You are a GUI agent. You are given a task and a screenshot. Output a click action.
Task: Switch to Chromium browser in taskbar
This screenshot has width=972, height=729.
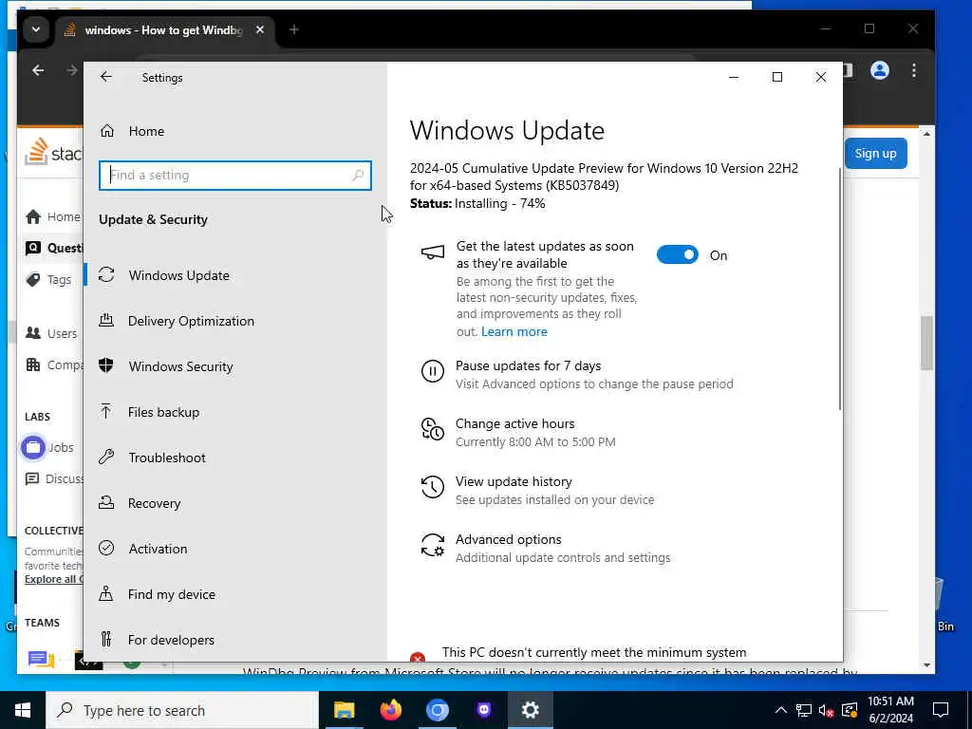437,710
